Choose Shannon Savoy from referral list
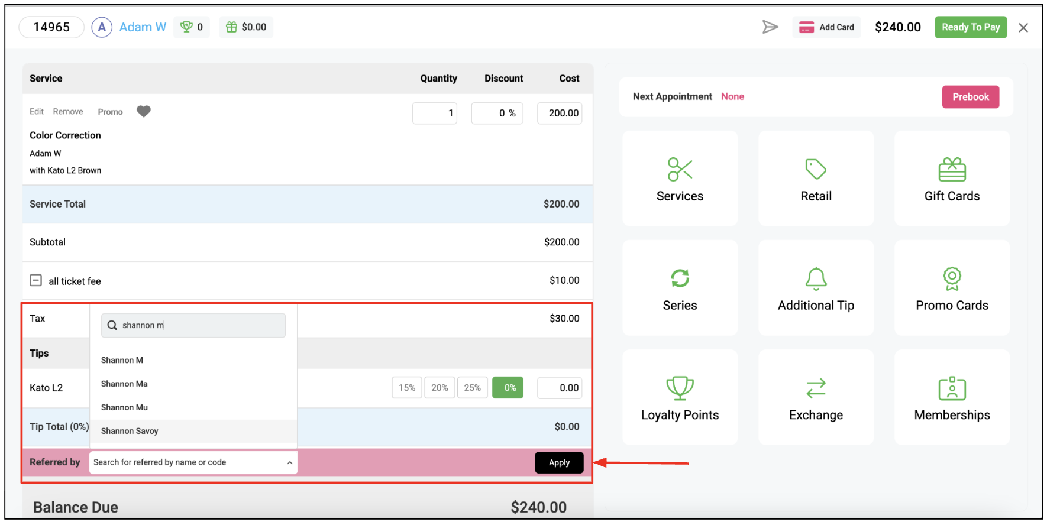This screenshot has width=1047, height=525. click(130, 431)
